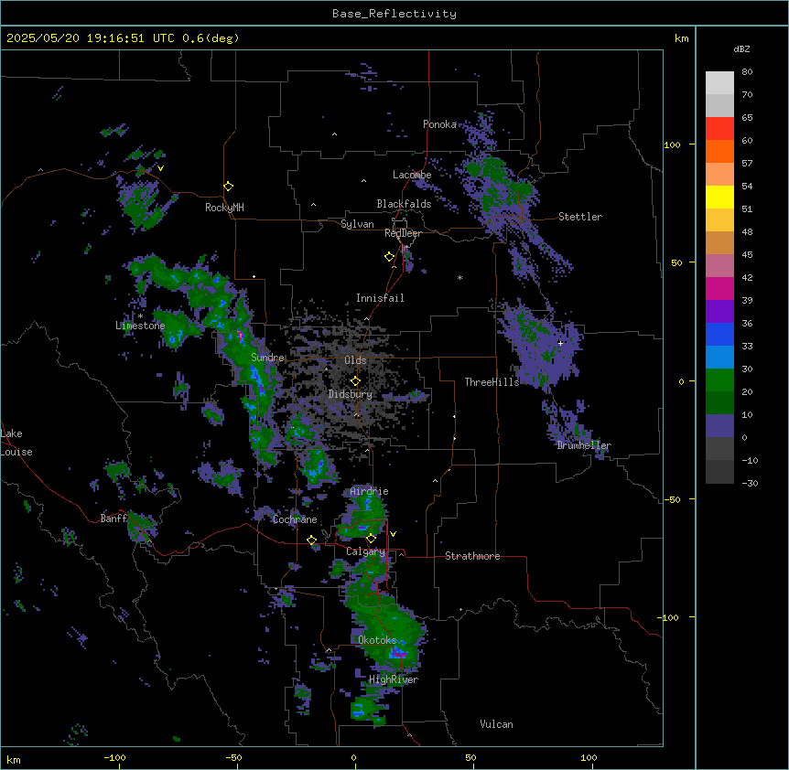Pick the purple 39-36 dBZ legend swatch
Viewport: 789px width, 770px height.
719,311
